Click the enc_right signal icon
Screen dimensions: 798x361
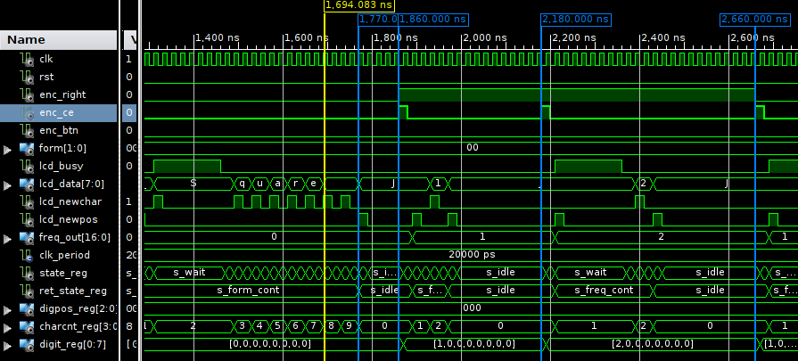click(x=26, y=94)
